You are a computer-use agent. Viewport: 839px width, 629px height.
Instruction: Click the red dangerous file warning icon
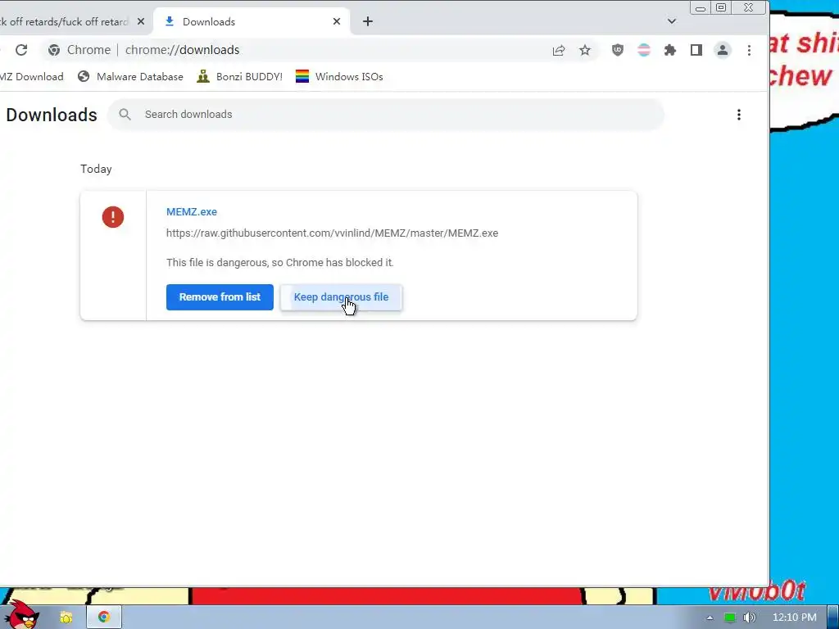113,216
